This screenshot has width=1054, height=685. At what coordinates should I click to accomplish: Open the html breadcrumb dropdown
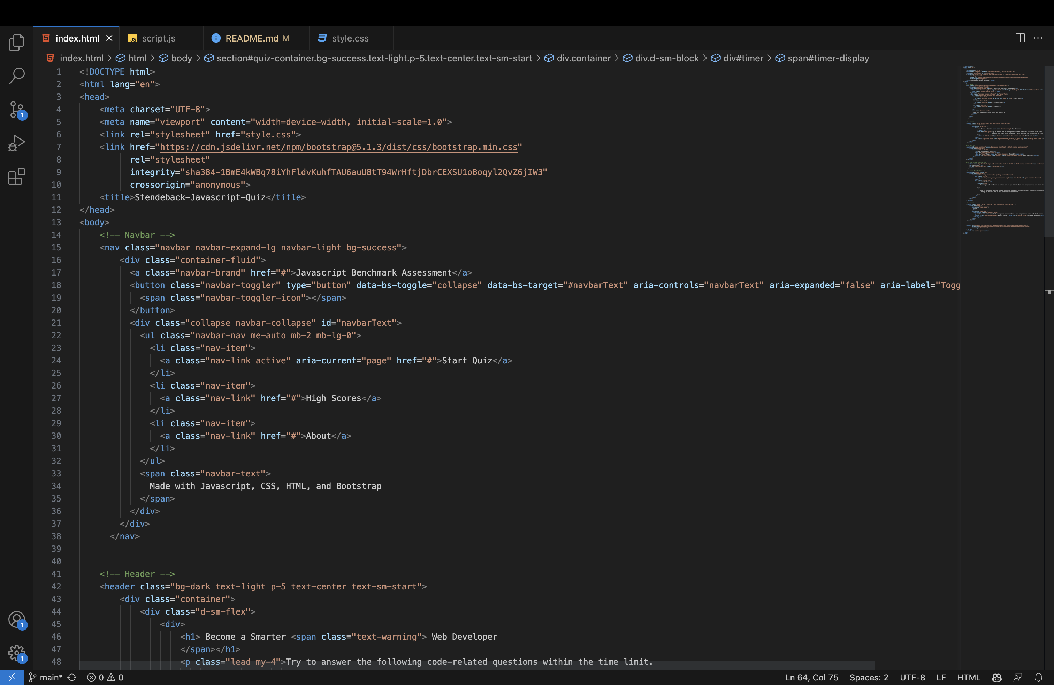(137, 58)
